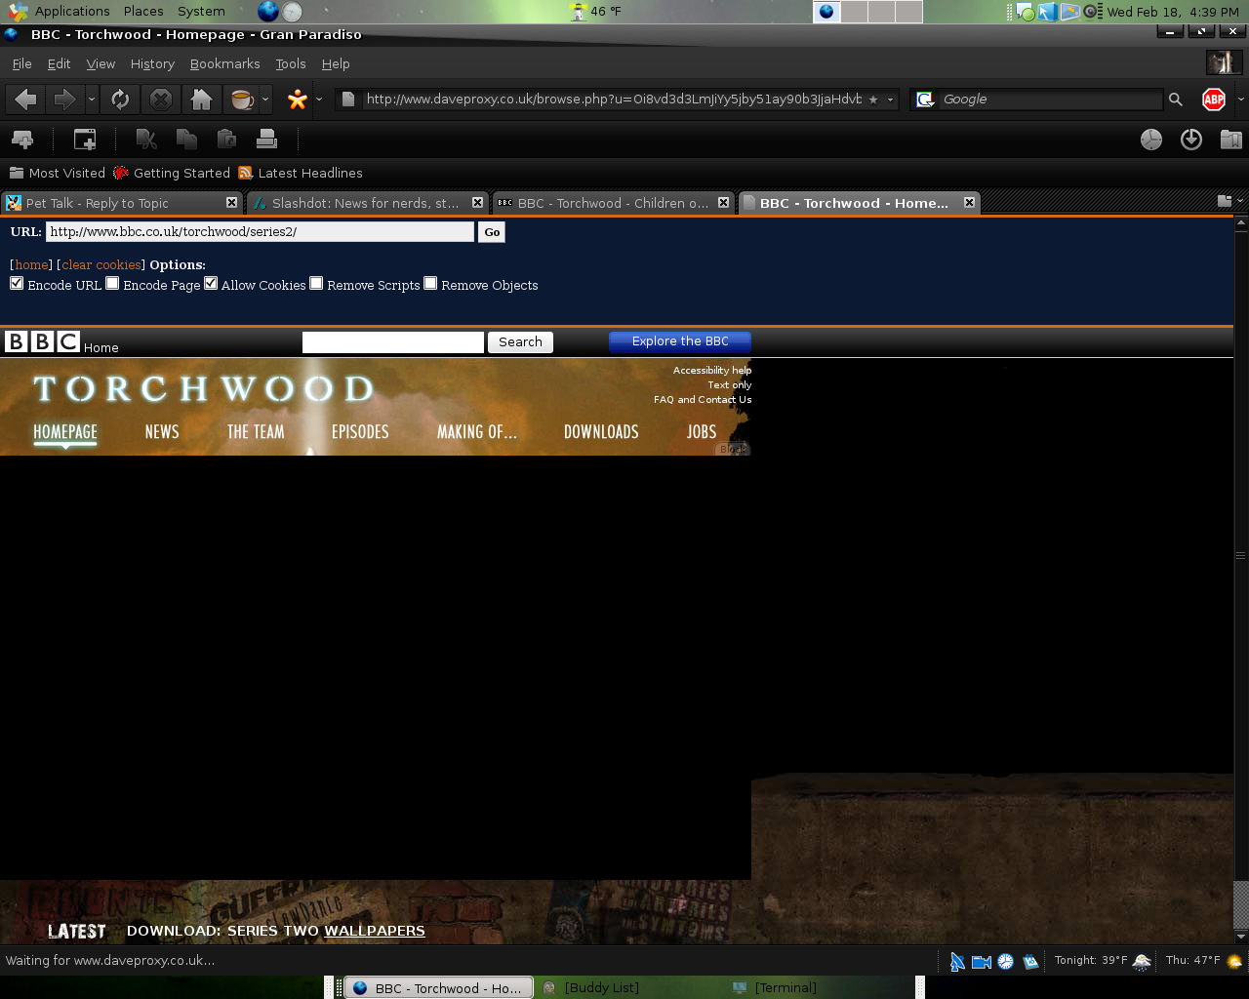
Task: Open the address bar URL history dropdown
Action: click(x=890, y=100)
